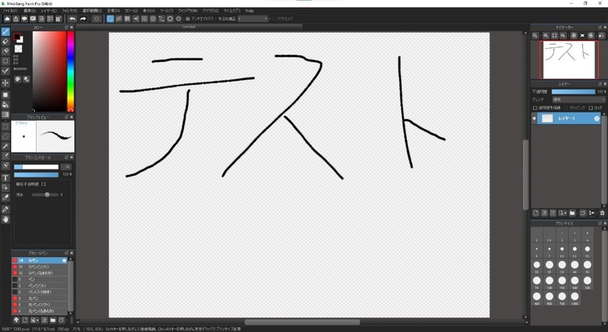
Task: Select the Layer 1 row
Action: (566, 119)
